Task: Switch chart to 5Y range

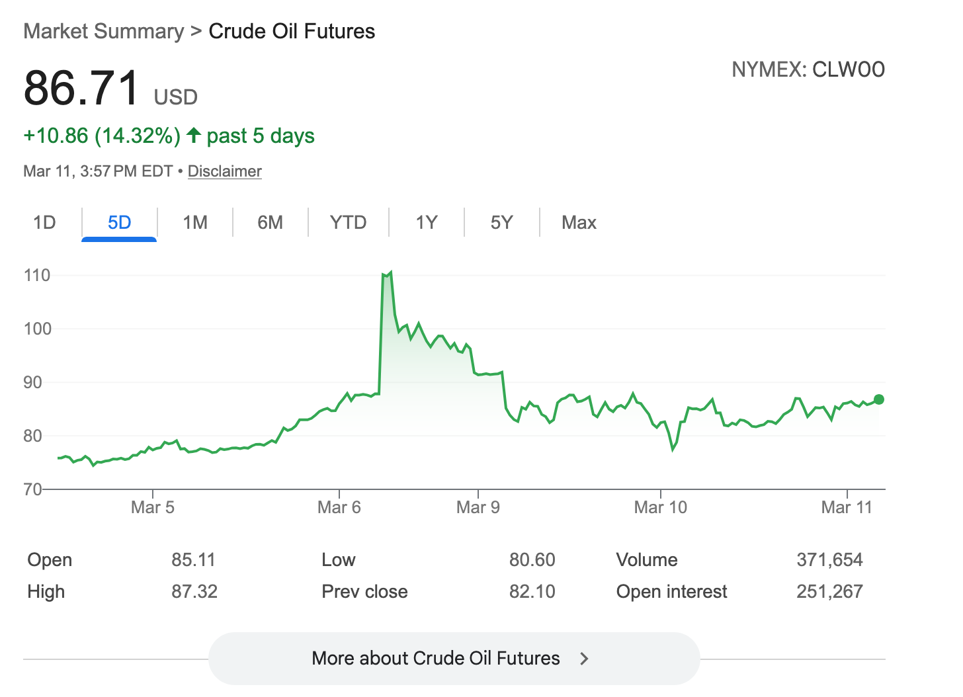Action: [x=501, y=222]
